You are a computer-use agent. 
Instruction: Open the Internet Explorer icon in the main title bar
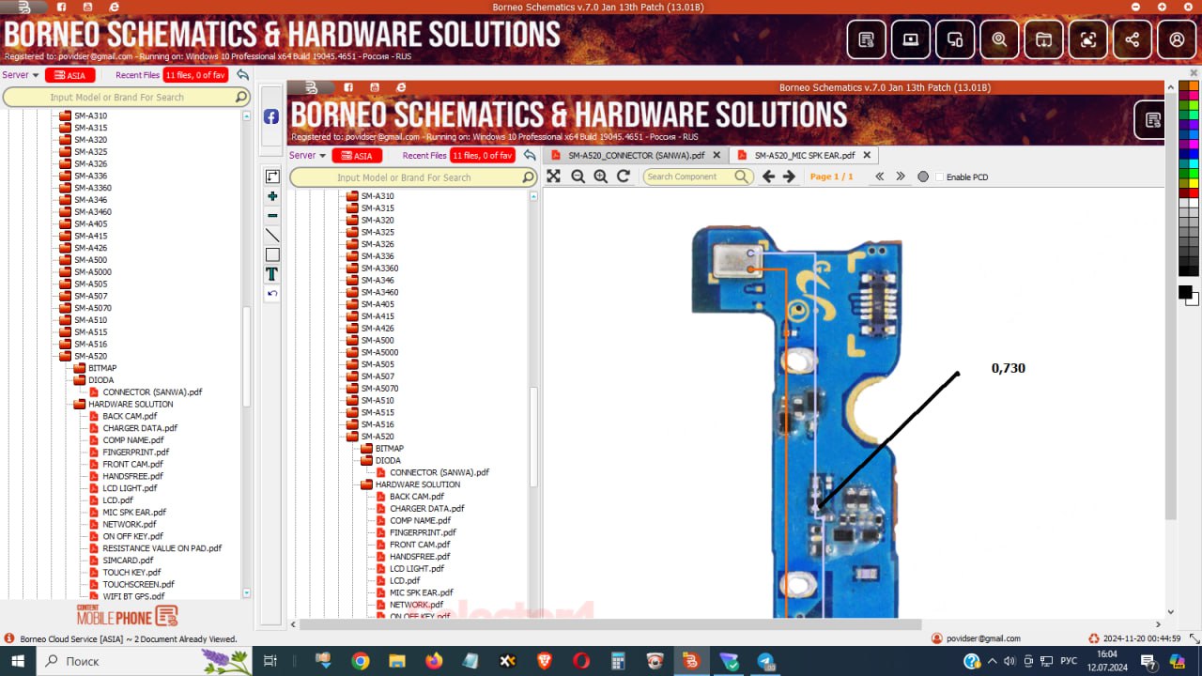tap(114, 7)
